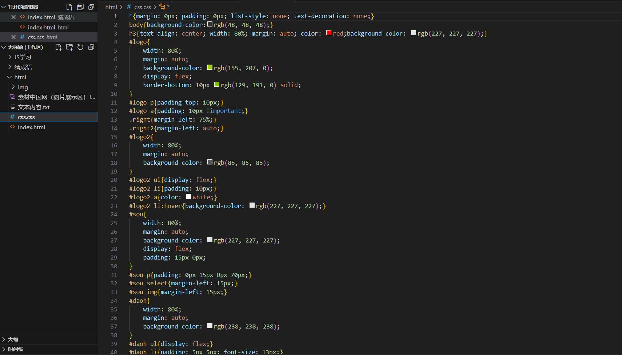Click line number 34 in the gutter

pos(114,301)
